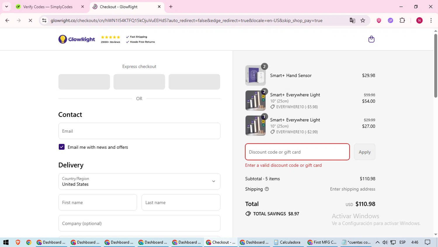Click the Smart+ Hand Sensor thumbnail
The width and height of the screenshot is (438, 247).
[x=255, y=75]
